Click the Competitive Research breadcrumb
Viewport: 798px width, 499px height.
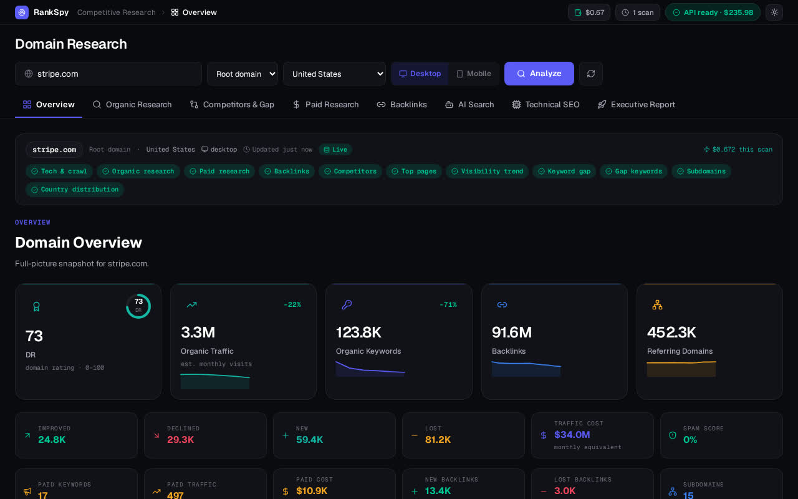coord(117,12)
